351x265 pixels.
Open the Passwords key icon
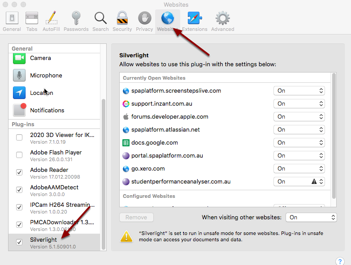point(76,18)
